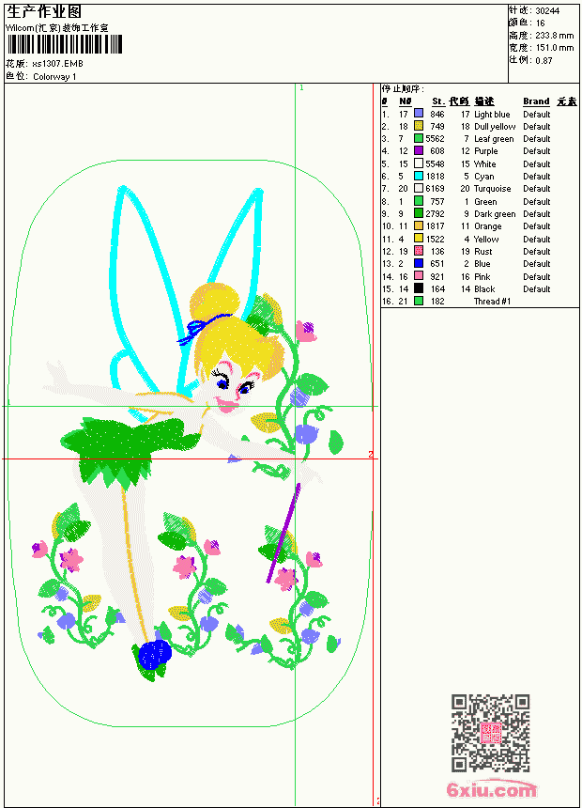Click the Rust description in row 12
This screenshot has height=808, width=582.
pos(483,252)
